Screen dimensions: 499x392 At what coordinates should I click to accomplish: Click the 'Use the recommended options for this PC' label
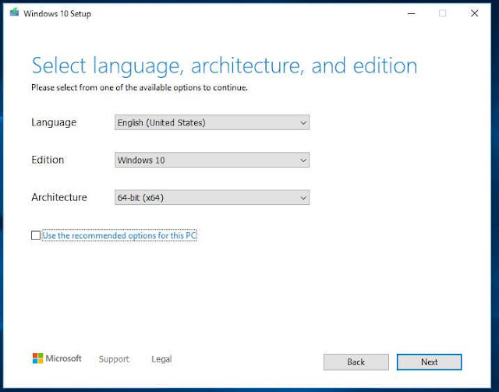[x=119, y=235]
